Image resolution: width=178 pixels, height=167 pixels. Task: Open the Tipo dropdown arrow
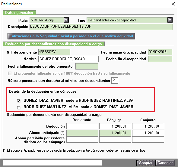click(x=170, y=20)
